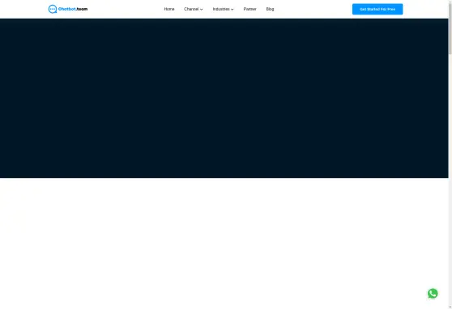The width and height of the screenshot is (452, 309).
Task: Click inside the dark navy hero banner
Action: tap(224, 98)
